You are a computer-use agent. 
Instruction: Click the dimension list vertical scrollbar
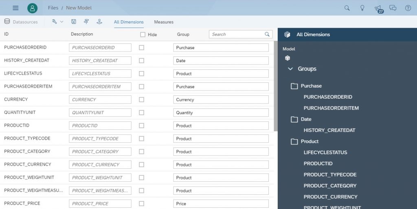(276, 86)
